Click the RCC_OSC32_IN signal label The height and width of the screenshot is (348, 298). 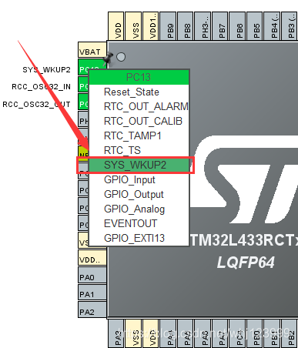point(41,87)
